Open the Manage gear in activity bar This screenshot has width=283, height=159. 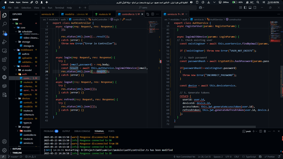click(x=4, y=150)
